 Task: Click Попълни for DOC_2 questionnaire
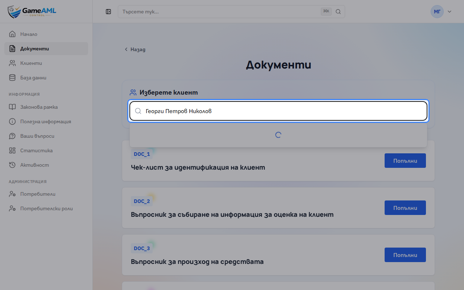(x=405, y=208)
